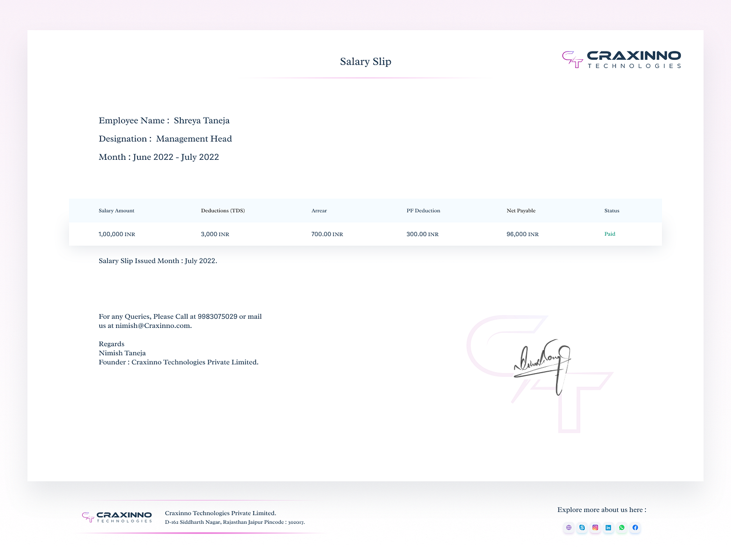The width and height of the screenshot is (731, 548).
Task: Click the Deductions (TDS) column header
Action: click(x=223, y=211)
